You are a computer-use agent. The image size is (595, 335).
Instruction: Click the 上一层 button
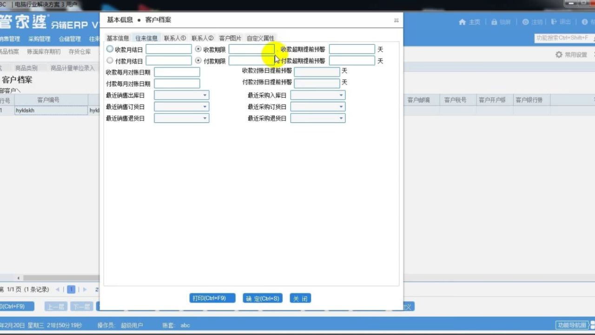[56, 307]
